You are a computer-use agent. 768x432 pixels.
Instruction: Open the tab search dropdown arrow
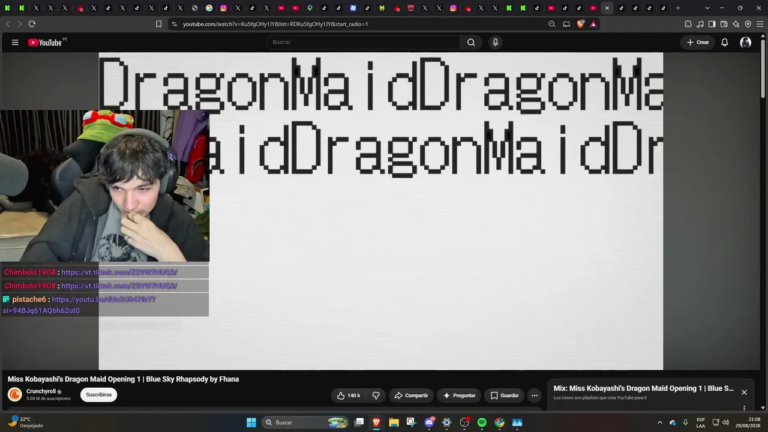707,8
